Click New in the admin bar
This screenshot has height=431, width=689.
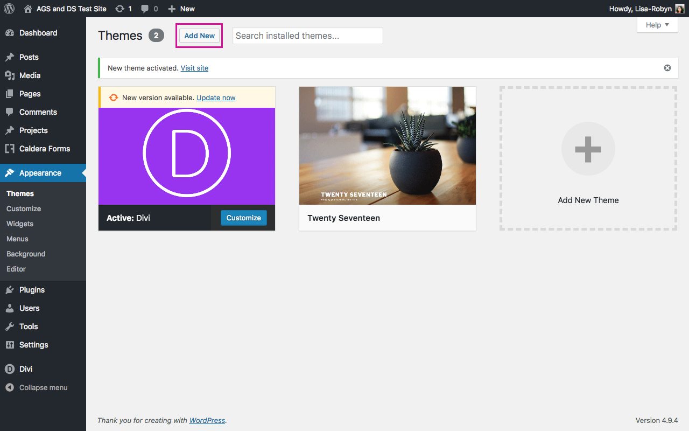pyautogui.click(x=187, y=9)
